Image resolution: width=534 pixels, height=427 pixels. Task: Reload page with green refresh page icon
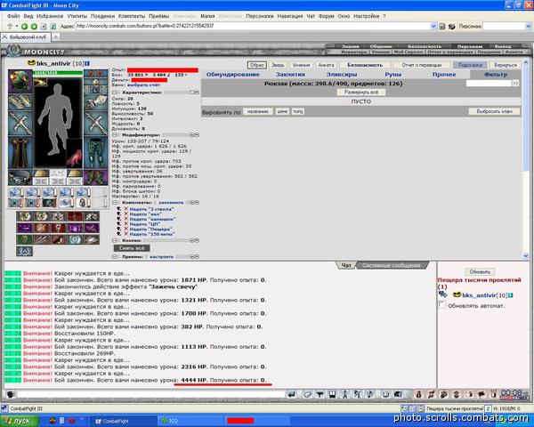click(53, 26)
